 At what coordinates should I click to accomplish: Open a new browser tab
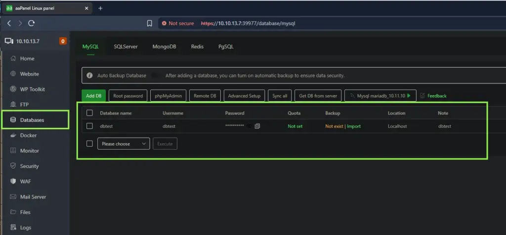(x=100, y=8)
